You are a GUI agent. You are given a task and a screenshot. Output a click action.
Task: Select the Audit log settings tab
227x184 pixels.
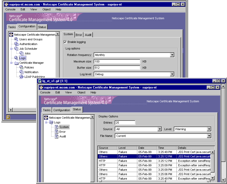(x=88, y=35)
